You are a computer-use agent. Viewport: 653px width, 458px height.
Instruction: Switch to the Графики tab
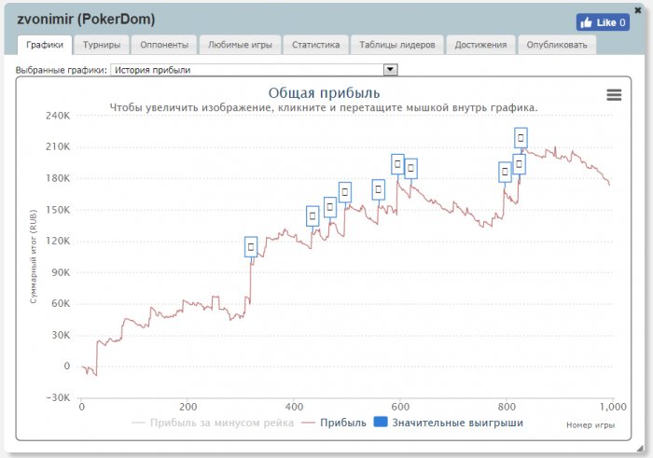45,45
